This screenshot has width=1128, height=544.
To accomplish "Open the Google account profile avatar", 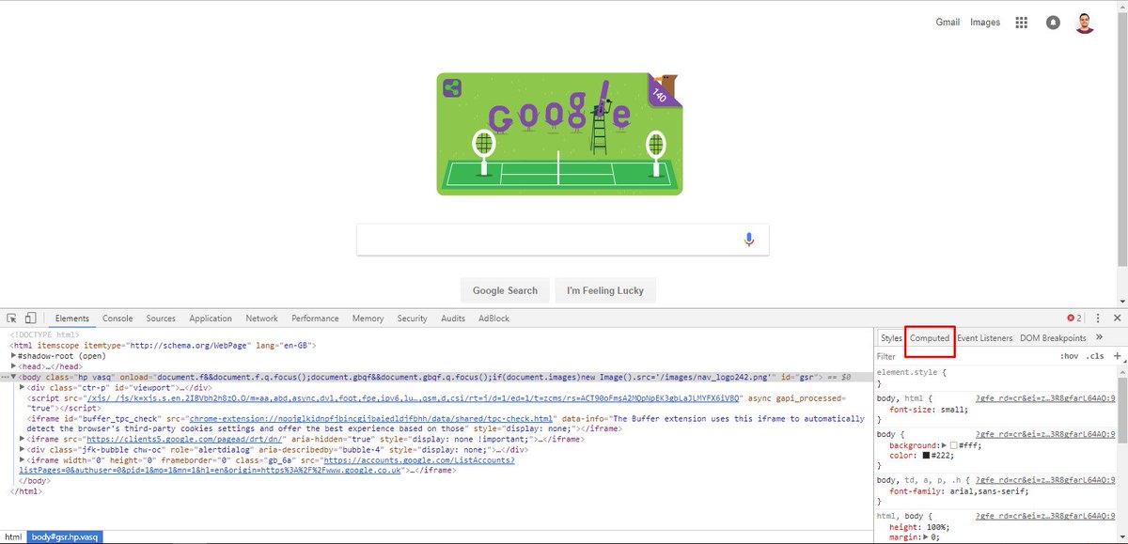I will (1085, 23).
